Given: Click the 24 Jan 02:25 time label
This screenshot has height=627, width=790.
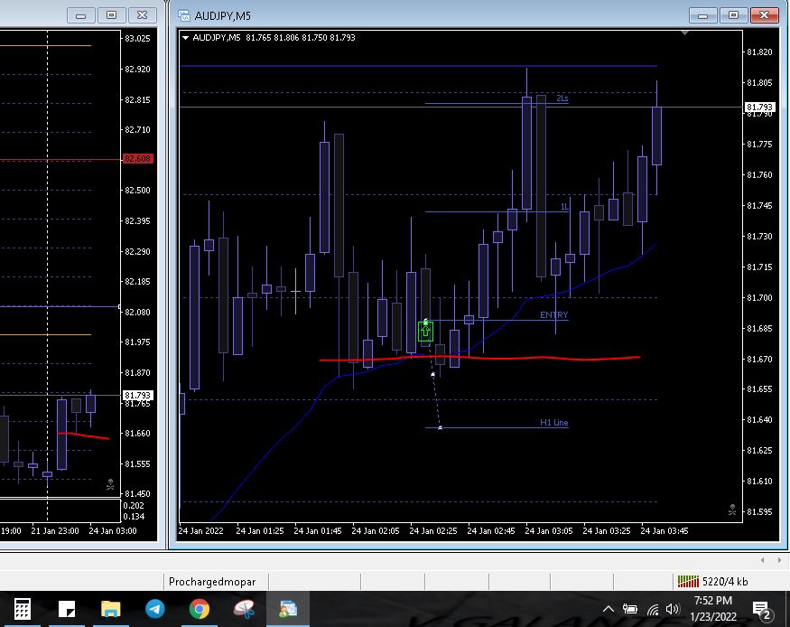Looking at the screenshot, I should click(x=432, y=530).
